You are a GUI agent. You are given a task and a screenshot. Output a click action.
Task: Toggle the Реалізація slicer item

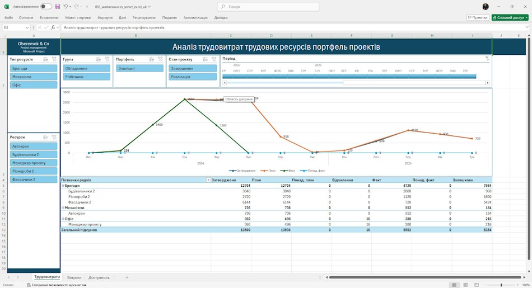pyautogui.click(x=193, y=77)
